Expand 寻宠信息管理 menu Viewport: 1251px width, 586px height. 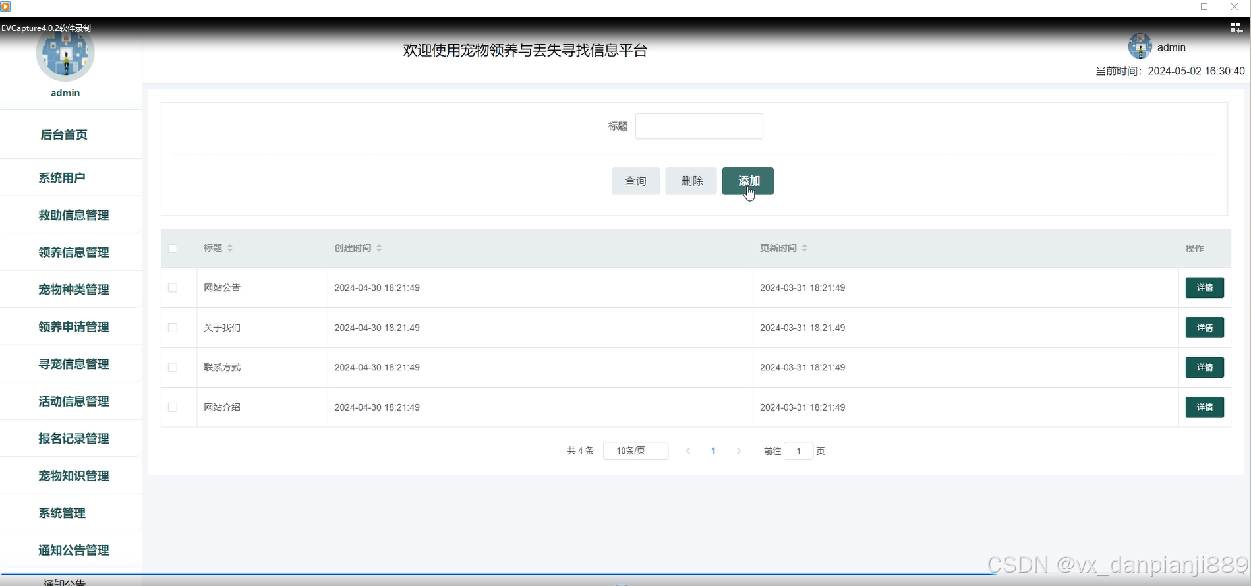[x=71, y=364]
